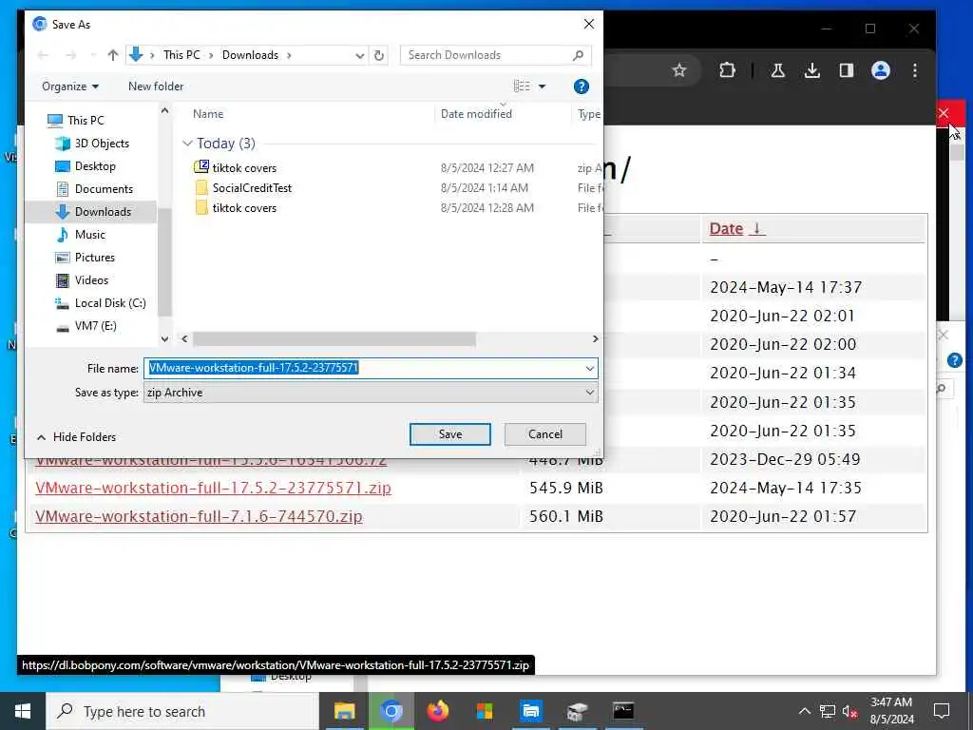Image resolution: width=973 pixels, height=730 pixels.
Task: Select Music in navigation pane
Action: 90,235
